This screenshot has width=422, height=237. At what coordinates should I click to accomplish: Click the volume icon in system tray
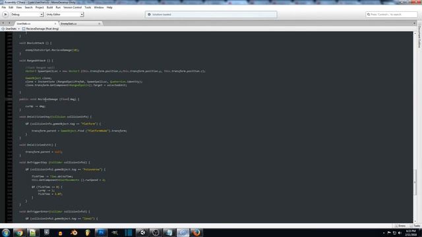pos(400,232)
